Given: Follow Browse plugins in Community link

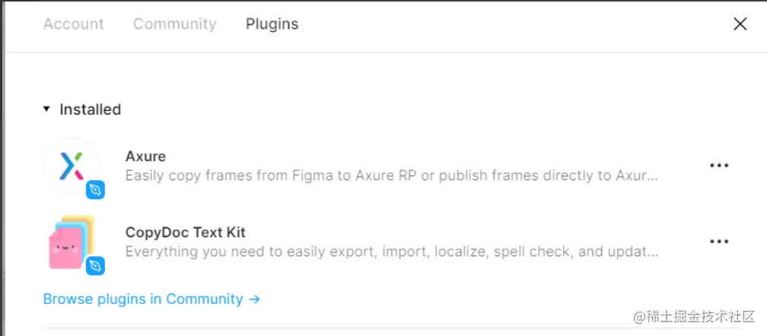Looking at the screenshot, I should (143, 299).
